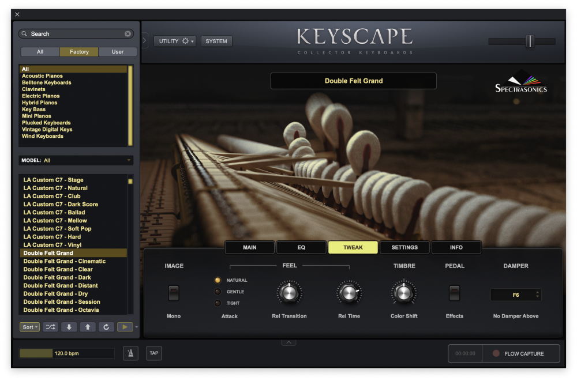Step to the next patch with the down arrow
Screen dimensions: 577x381
click(x=69, y=327)
